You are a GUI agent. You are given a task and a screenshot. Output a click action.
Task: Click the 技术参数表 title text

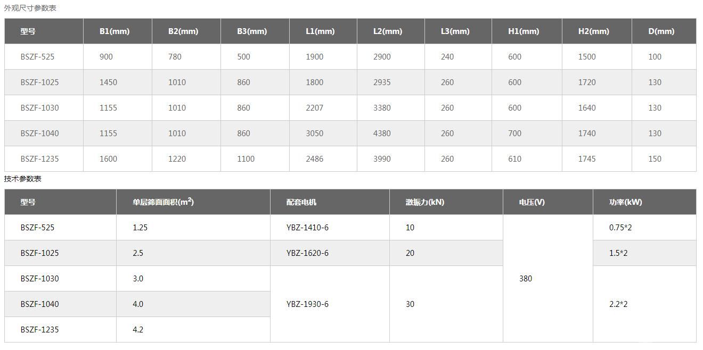22,179
